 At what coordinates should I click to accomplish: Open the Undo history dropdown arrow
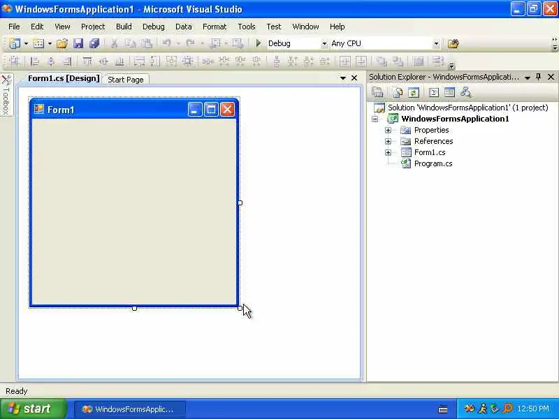click(177, 43)
